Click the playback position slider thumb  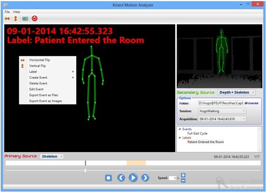click(85, 170)
